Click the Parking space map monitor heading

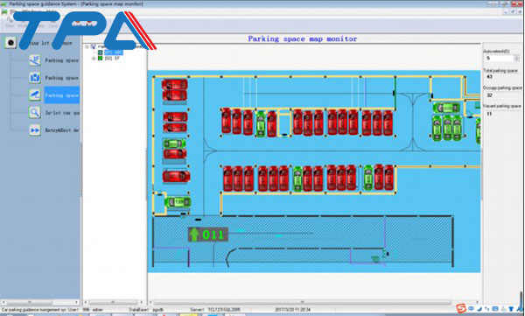click(303, 39)
